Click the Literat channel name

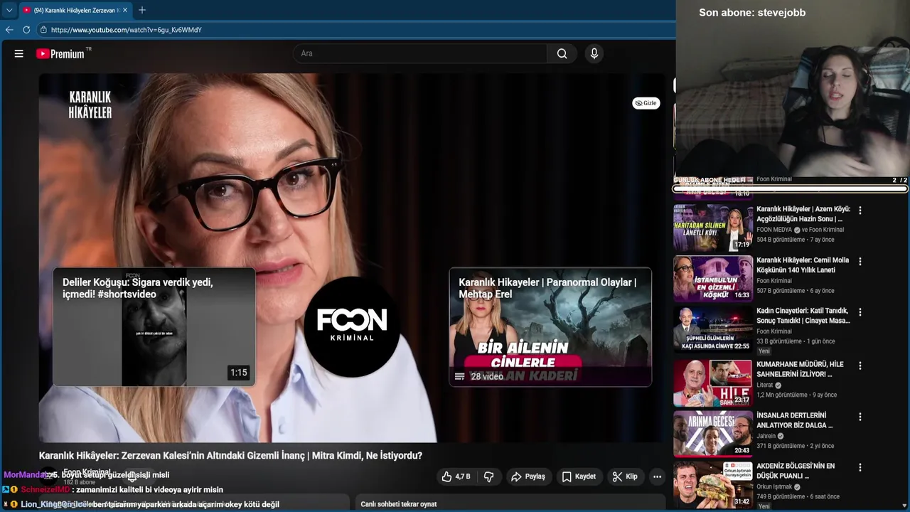pos(764,385)
